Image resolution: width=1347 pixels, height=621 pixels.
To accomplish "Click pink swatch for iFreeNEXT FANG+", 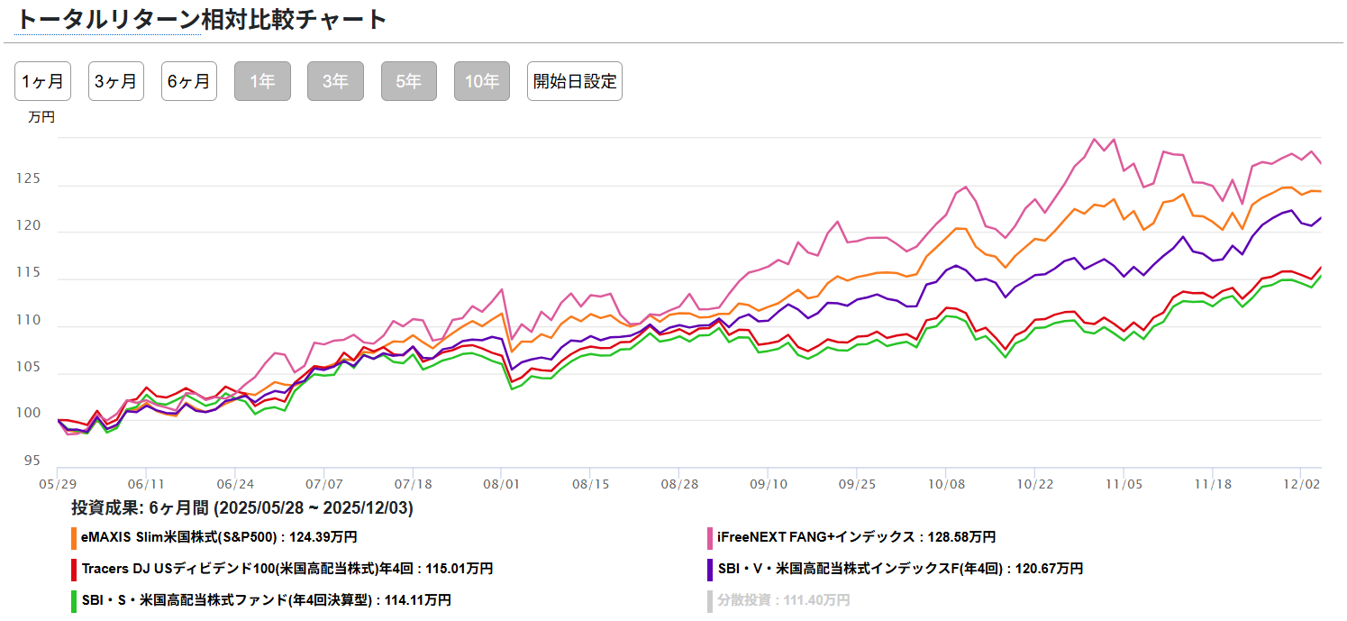I will tap(710, 537).
